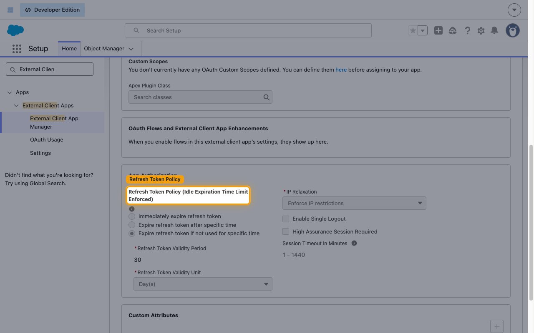The width and height of the screenshot is (534, 333).
Task: Open the user profile avatar
Action: 513,30
